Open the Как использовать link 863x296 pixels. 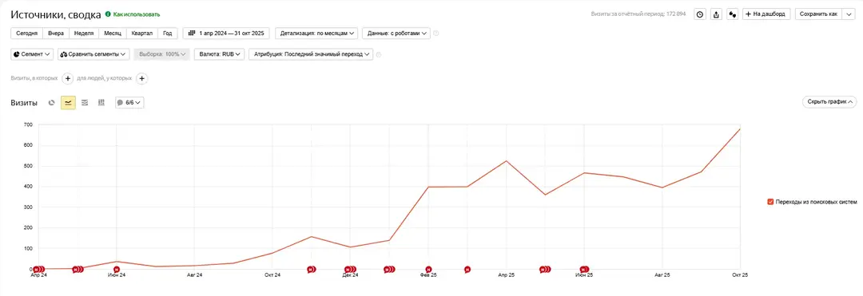click(137, 14)
